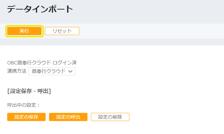Load saved settings via 設定の呼出
Image resolution: width=224 pixels, height=134 pixels.
(68, 117)
